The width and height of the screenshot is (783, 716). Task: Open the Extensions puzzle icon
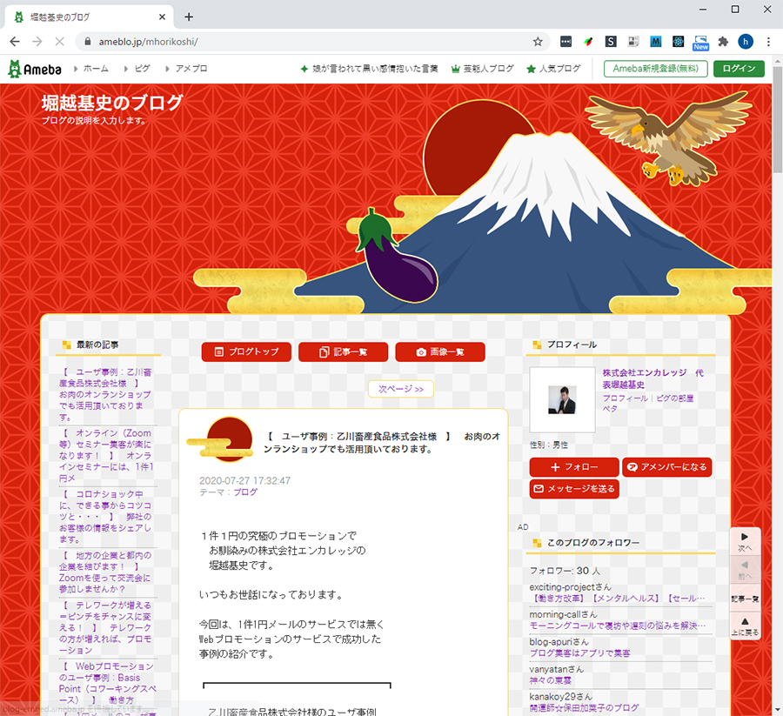(723, 42)
